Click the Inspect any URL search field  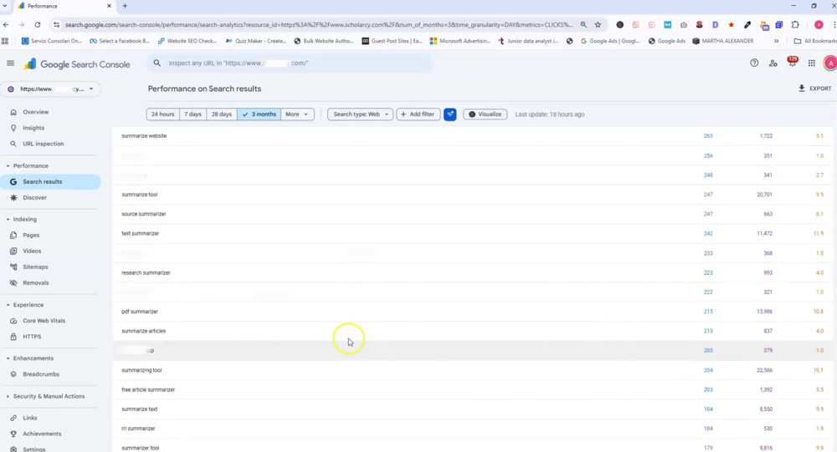[x=291, y=63]
